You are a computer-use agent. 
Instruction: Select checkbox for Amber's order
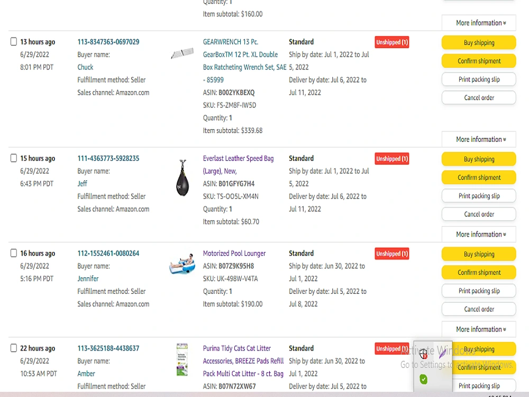click(14, 348)
